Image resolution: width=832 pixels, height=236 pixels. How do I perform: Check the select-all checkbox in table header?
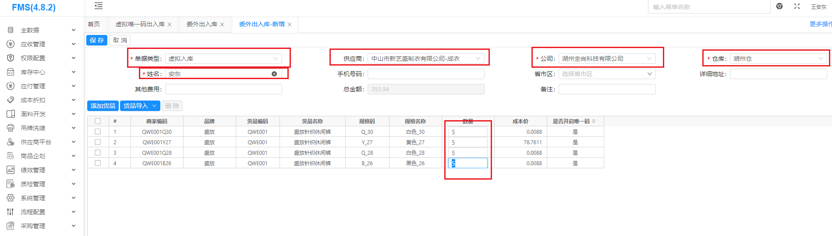(x=98, y=121)
